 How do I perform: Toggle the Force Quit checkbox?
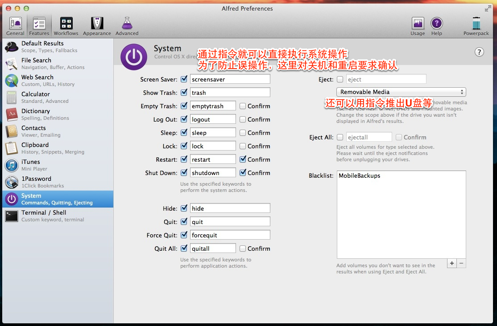coord(184,235)
